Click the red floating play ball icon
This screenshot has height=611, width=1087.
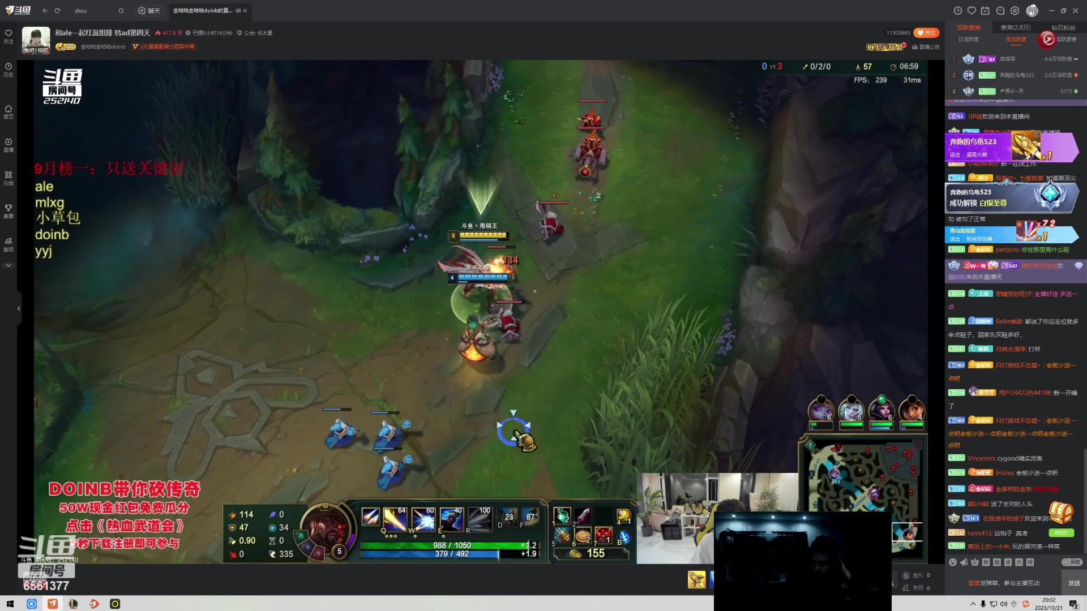point(1047,39)
